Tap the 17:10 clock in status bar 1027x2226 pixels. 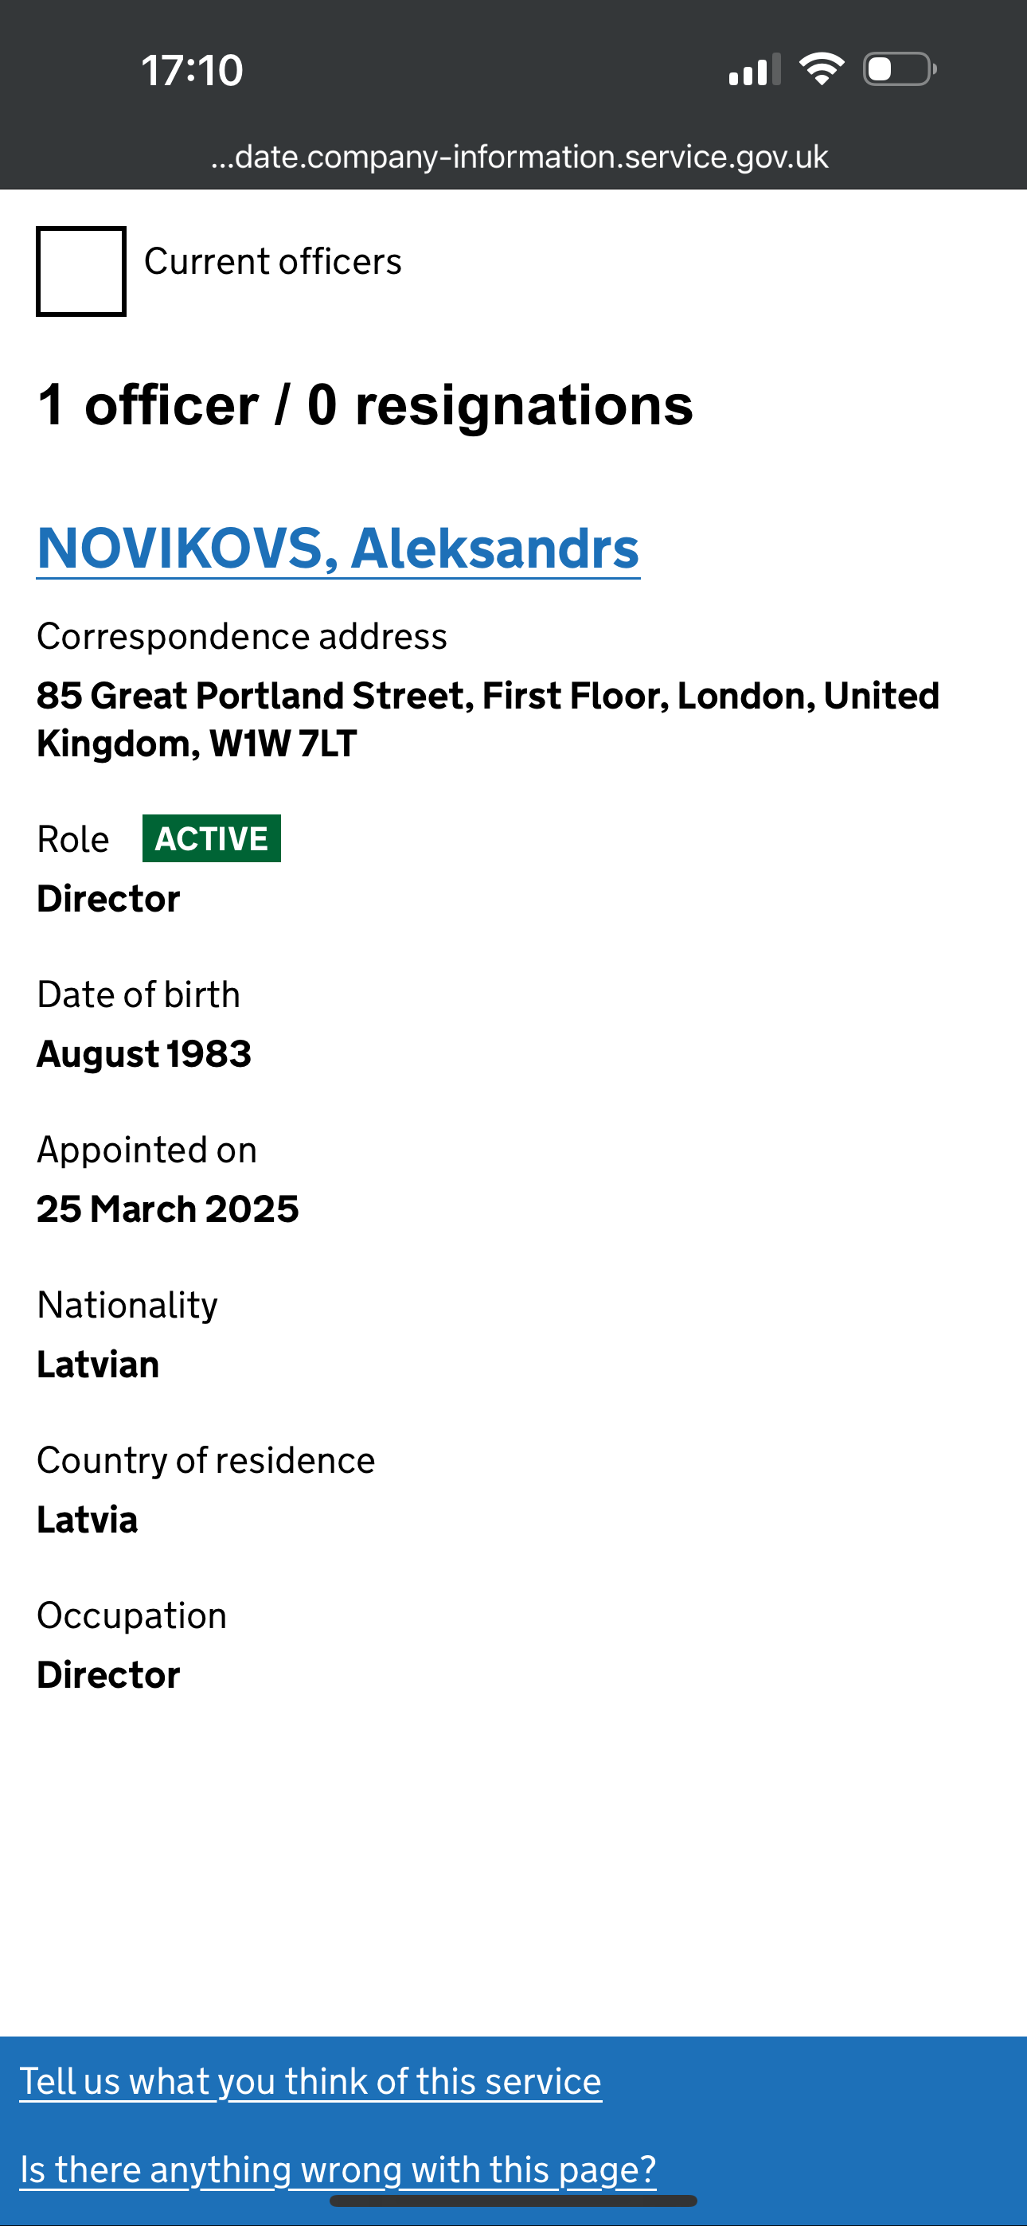pyautogui.click(x=192, y=70)
